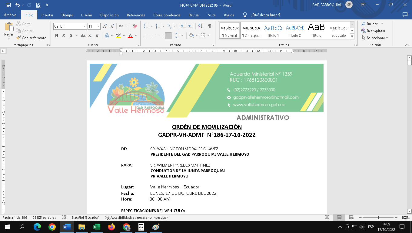Toggle italic formatting (K)
This screenshot has height=233, width=412.
coord(64,35)
